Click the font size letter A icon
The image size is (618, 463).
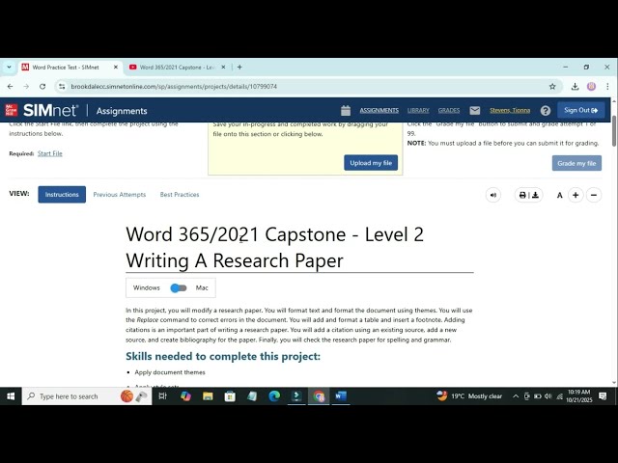point(559,195)
